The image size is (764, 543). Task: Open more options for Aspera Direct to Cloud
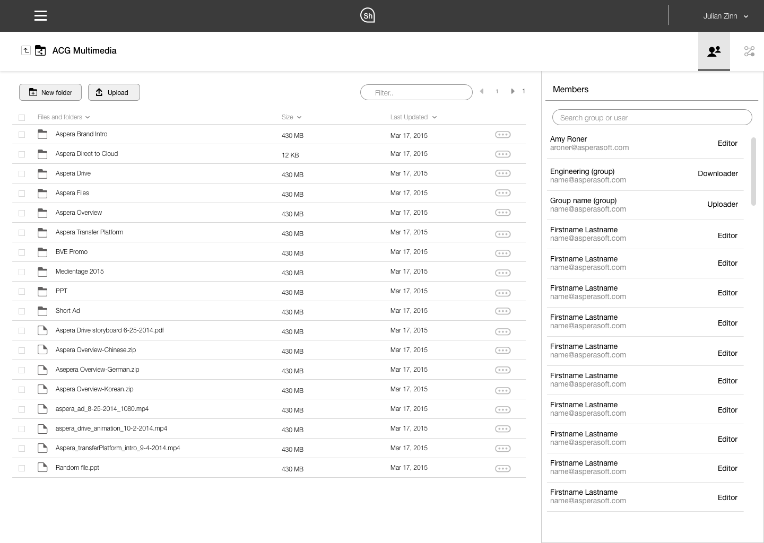(502, 154)
